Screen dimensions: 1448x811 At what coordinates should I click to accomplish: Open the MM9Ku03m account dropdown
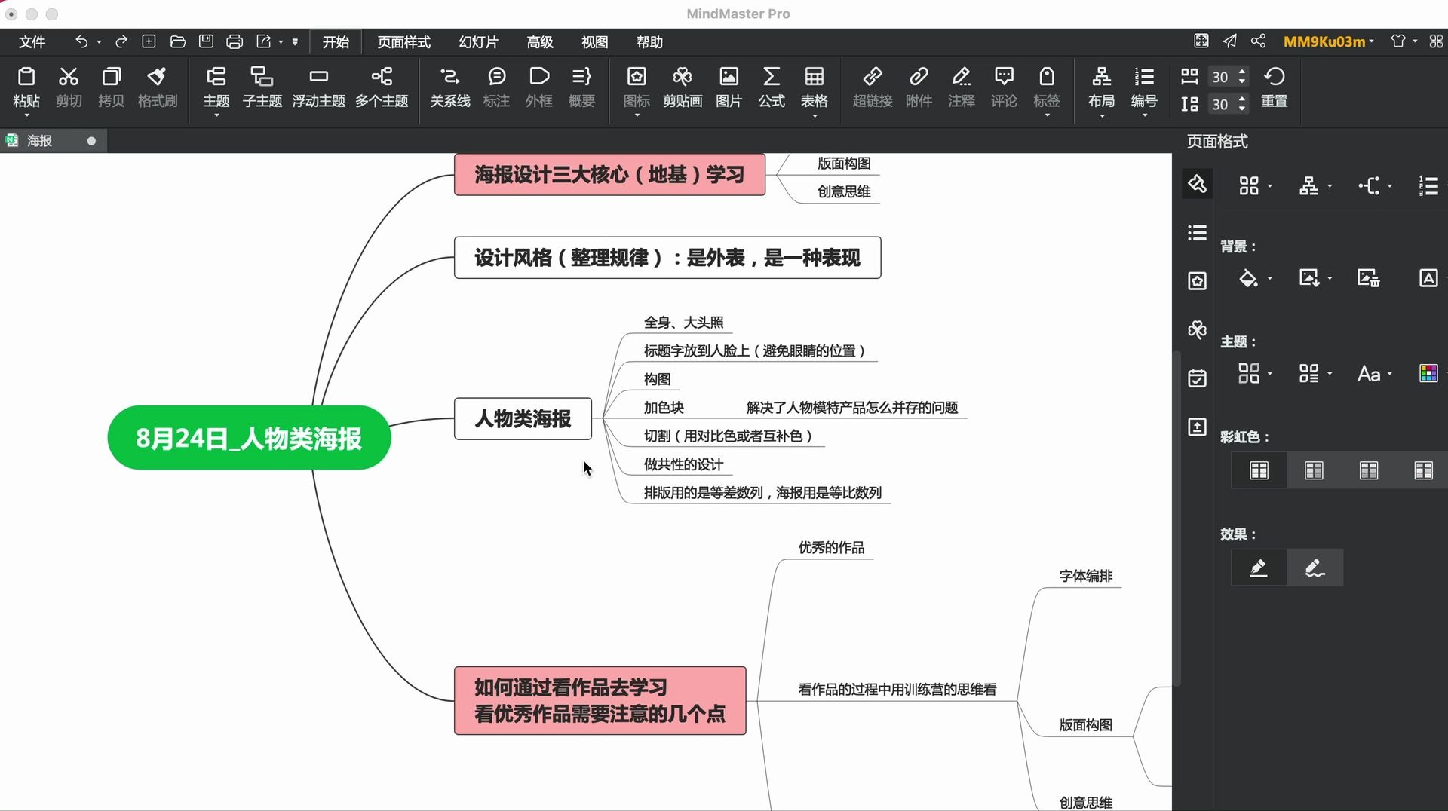[1329, 41]
